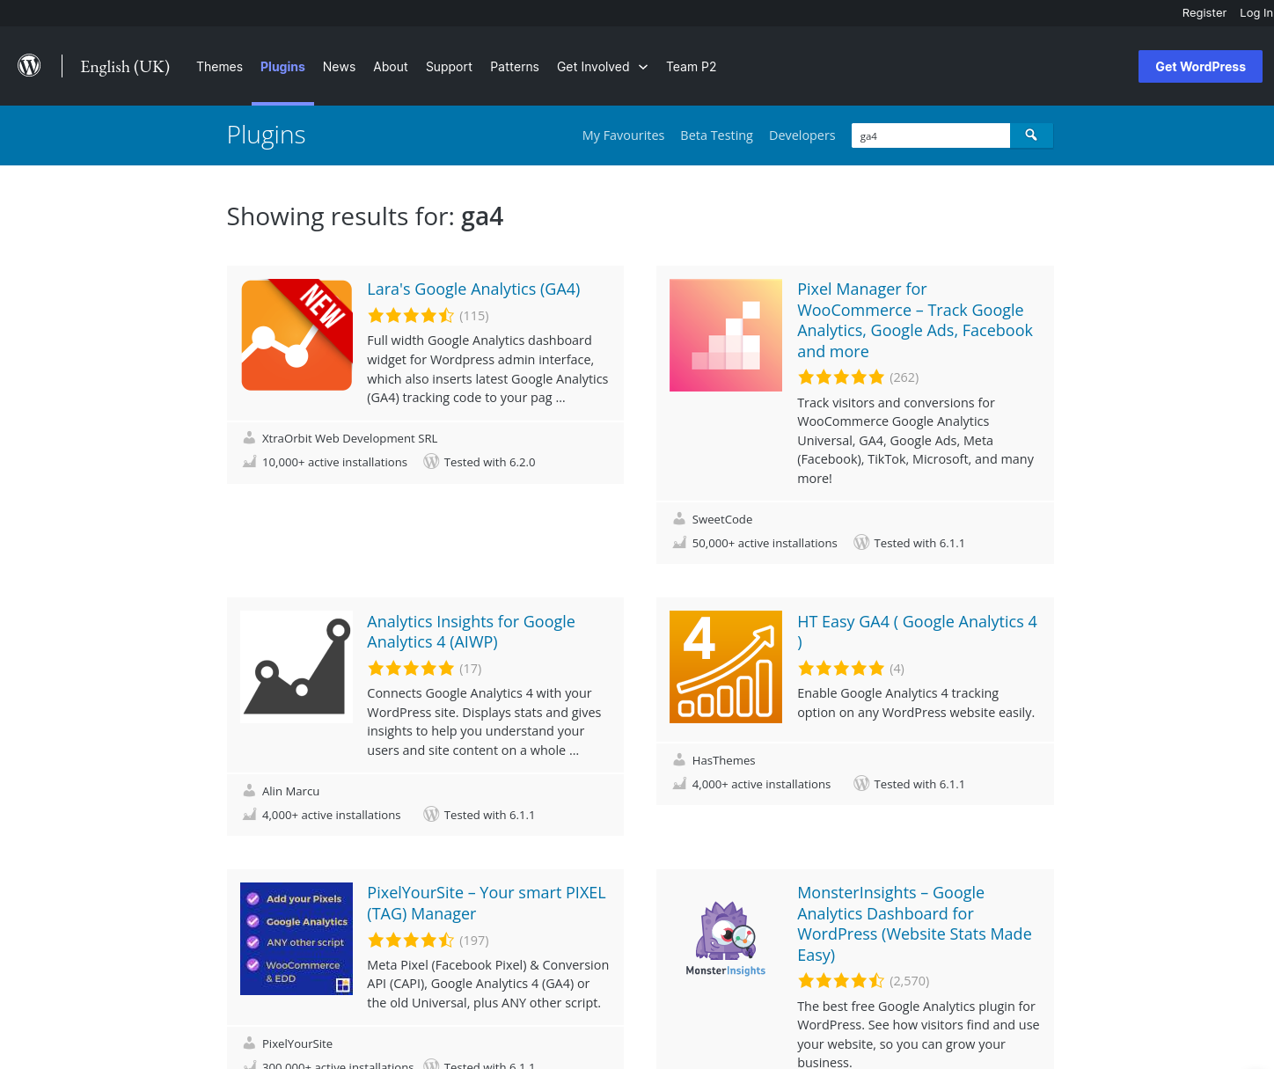Viewport: 1274px width, 1069px height.
Task: Open Lara's Google Analytics (GA4) title link
Action: [x=473, y=289]
